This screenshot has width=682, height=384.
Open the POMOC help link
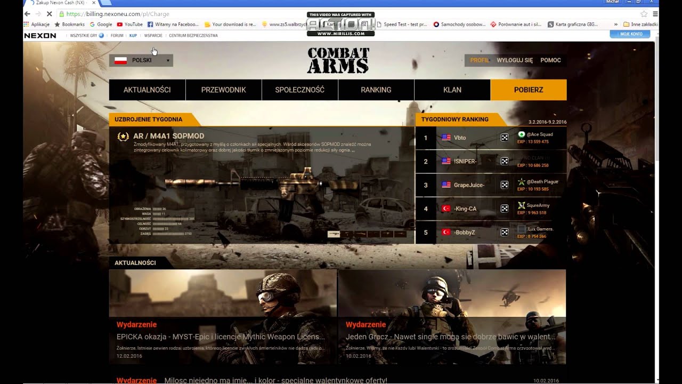[550, 60]
